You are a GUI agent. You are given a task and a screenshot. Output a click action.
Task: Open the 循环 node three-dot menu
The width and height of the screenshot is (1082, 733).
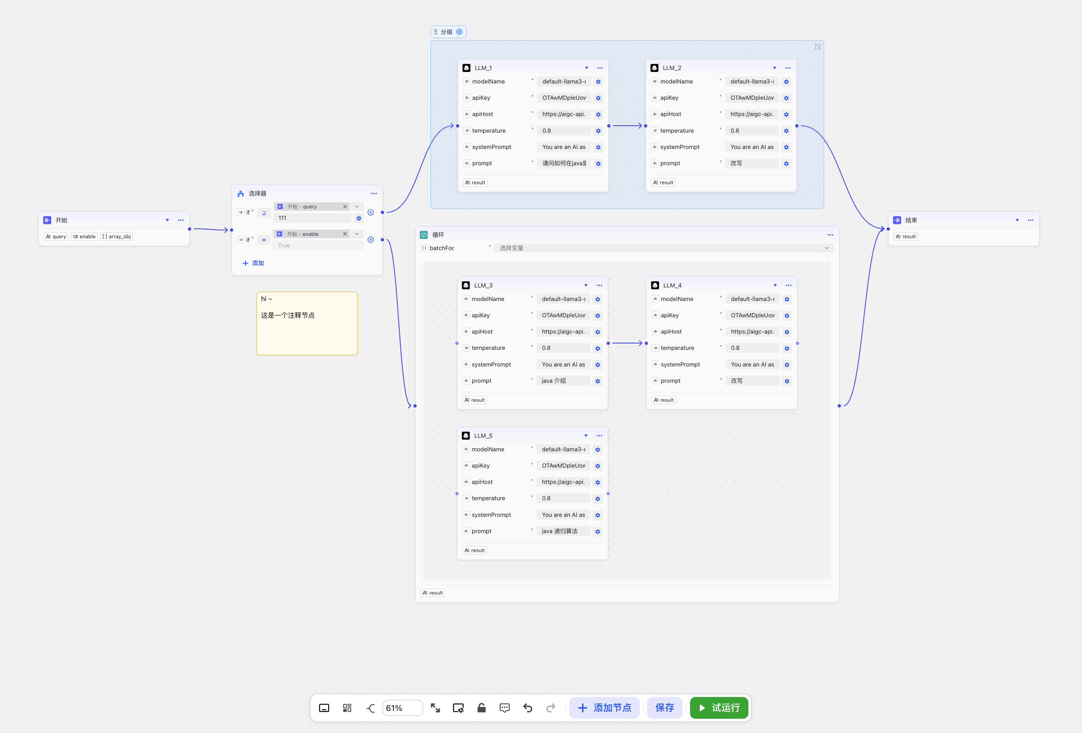pyautogui.click(x=830, y=235)
